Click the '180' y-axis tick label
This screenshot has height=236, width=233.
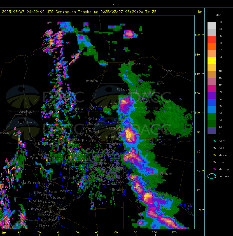(197, 35)
